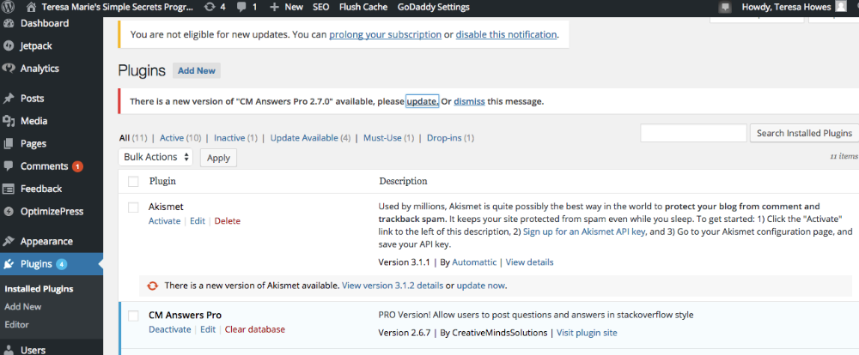Show the Must-Use plugins
Image resolution: width=859 pixels, height=355 pixels.
[x=382, y=138]
